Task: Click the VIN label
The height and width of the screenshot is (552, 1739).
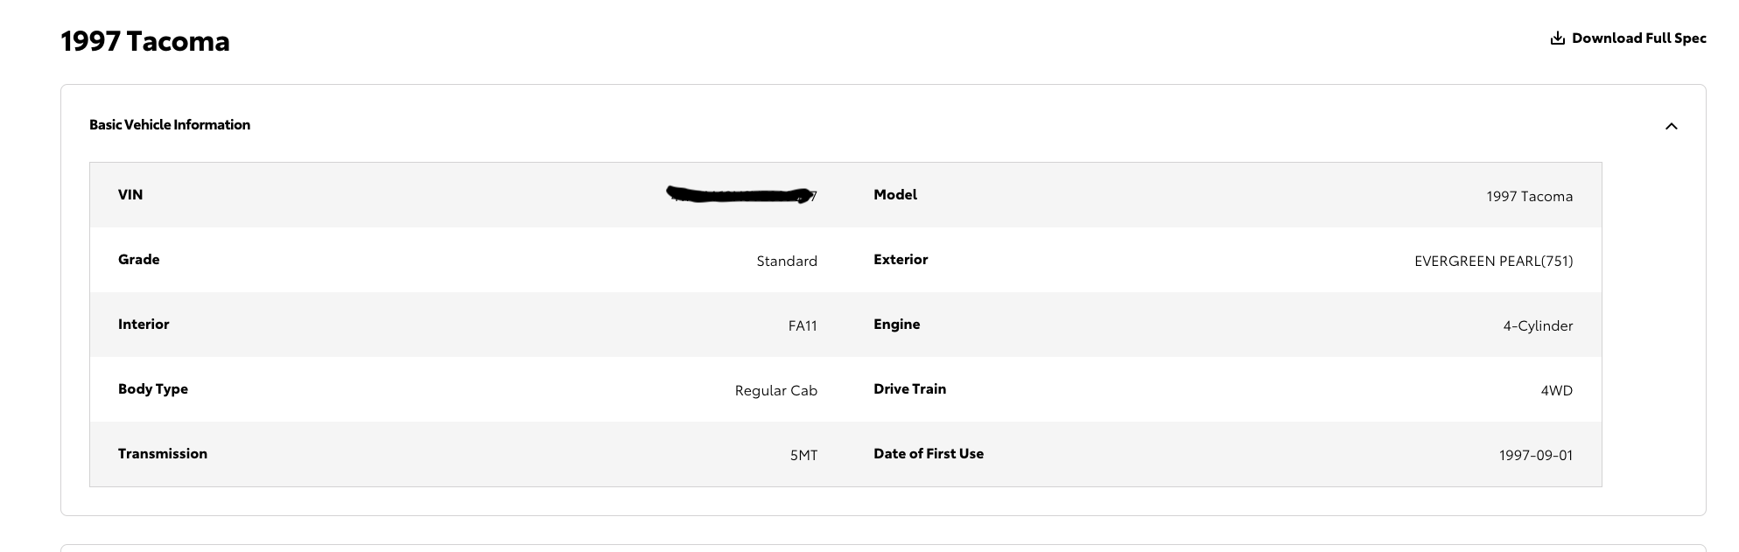Action: point(130,195)
